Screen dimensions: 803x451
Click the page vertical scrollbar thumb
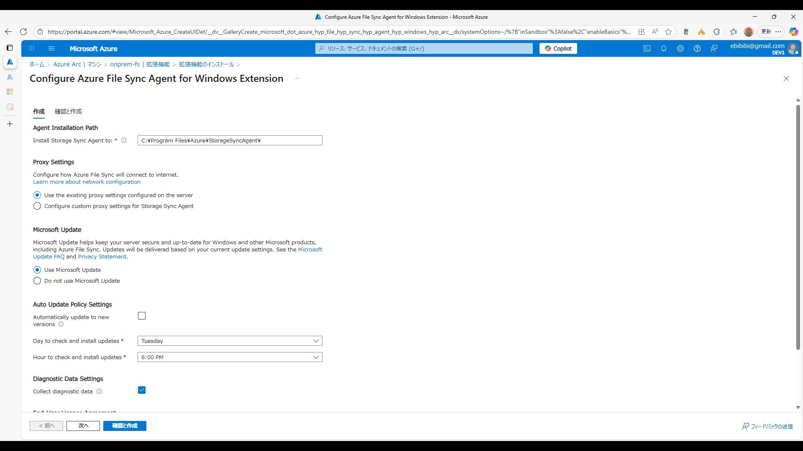798,228
